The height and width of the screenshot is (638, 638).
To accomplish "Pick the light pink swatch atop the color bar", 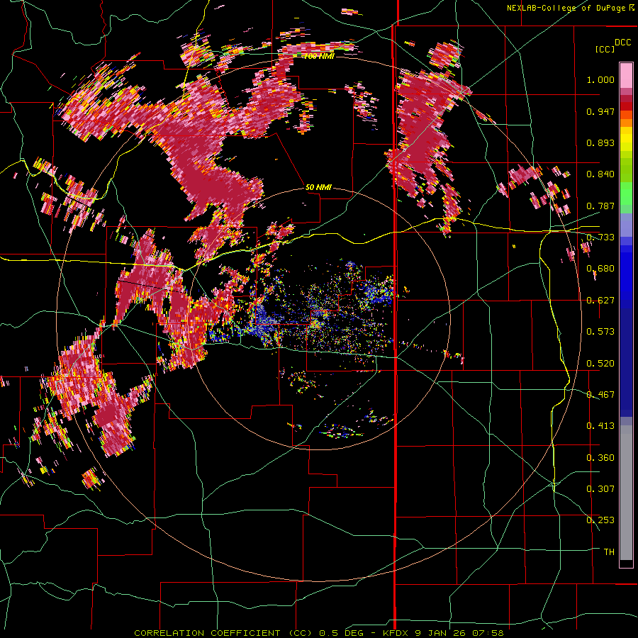I will (x=626, y=76).
